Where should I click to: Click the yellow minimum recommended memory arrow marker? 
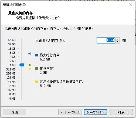click(x=29, y=69)
